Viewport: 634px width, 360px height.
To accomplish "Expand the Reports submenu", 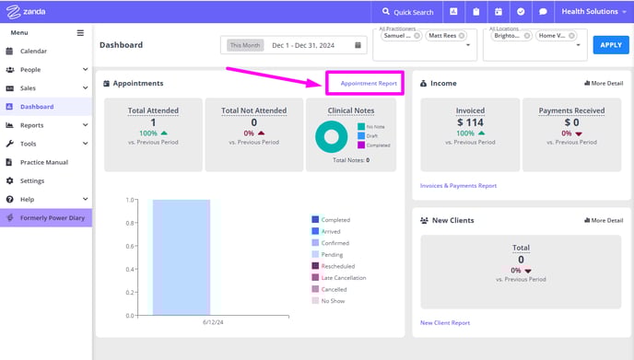I will (86, 125).
